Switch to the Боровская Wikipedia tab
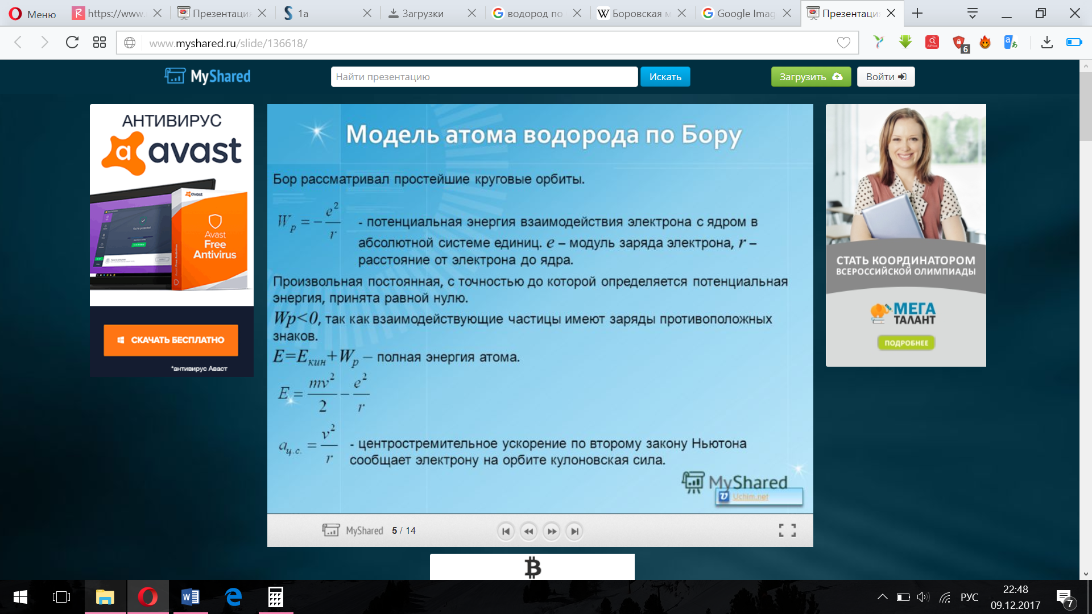The height and width of the screenshot is (614, 1092). click(636, 14)
